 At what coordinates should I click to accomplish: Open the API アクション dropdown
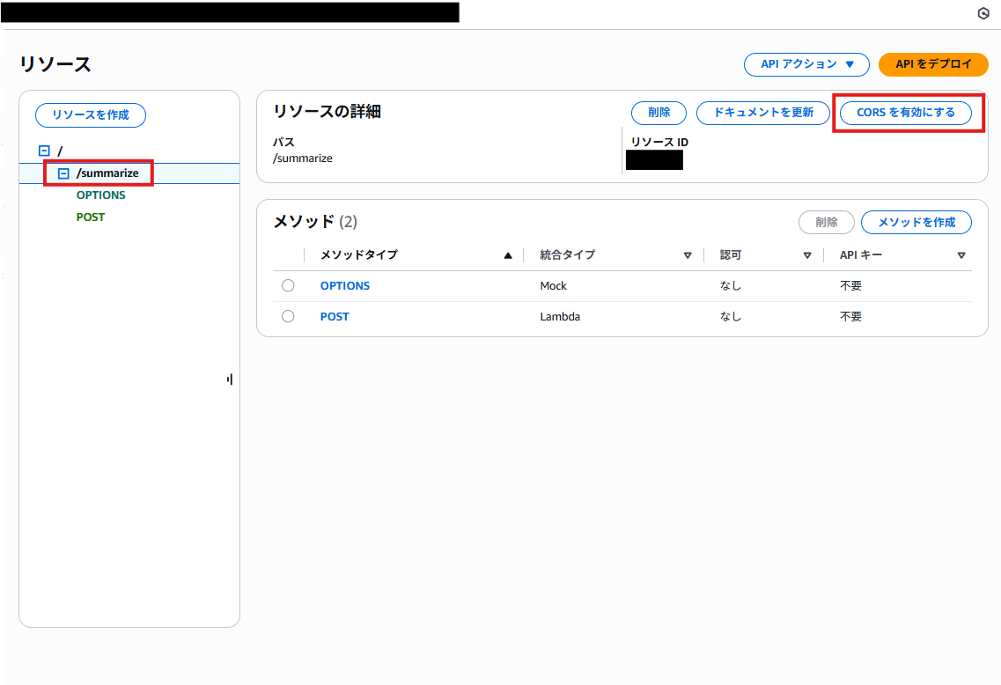tap(806, 64)
